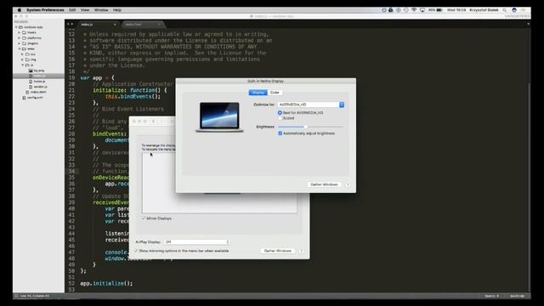Open Spotlight search magnifier icon
This screenshot has height=306, width=544.
tap(504, 10)
